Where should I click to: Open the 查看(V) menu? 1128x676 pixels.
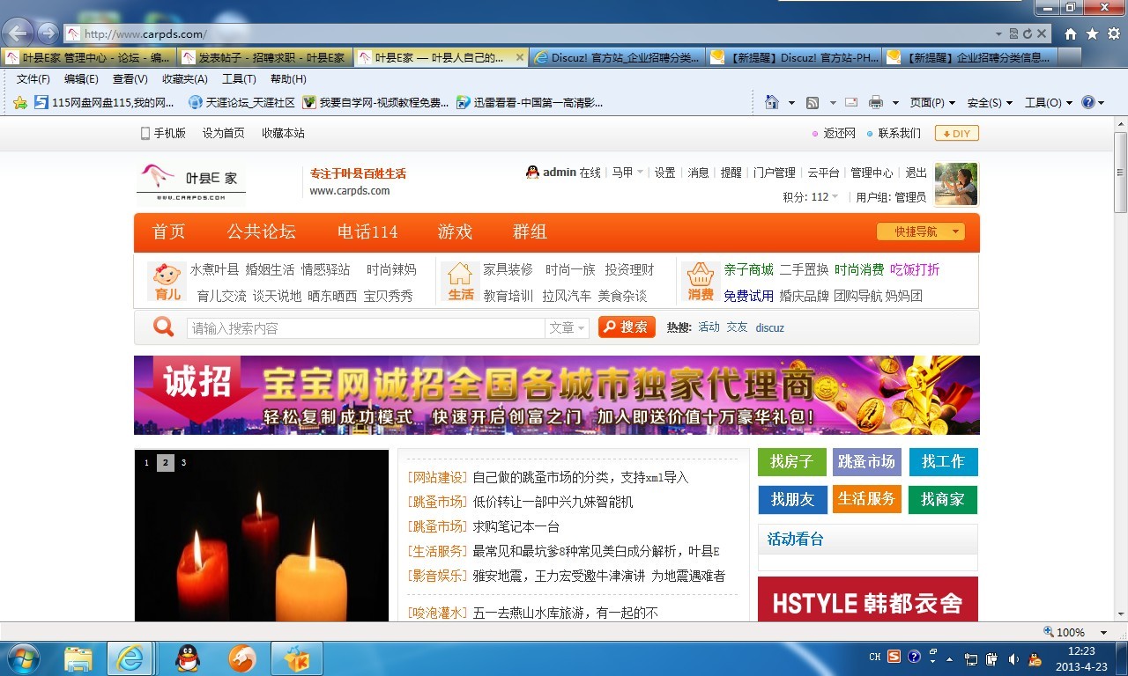130,79
